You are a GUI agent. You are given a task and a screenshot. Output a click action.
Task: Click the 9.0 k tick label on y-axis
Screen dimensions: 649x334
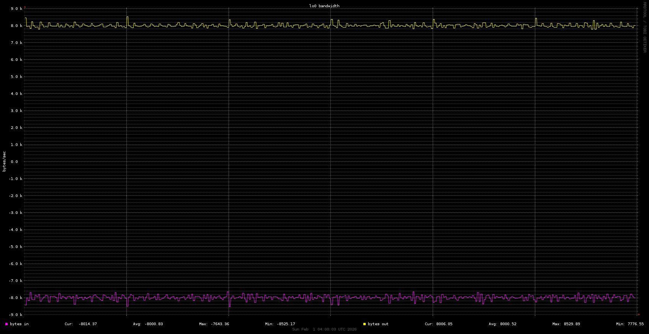(x=16, y=9)
